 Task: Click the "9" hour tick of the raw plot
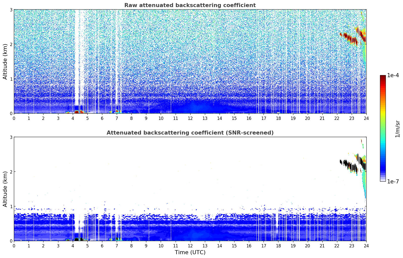pos(146,118)
